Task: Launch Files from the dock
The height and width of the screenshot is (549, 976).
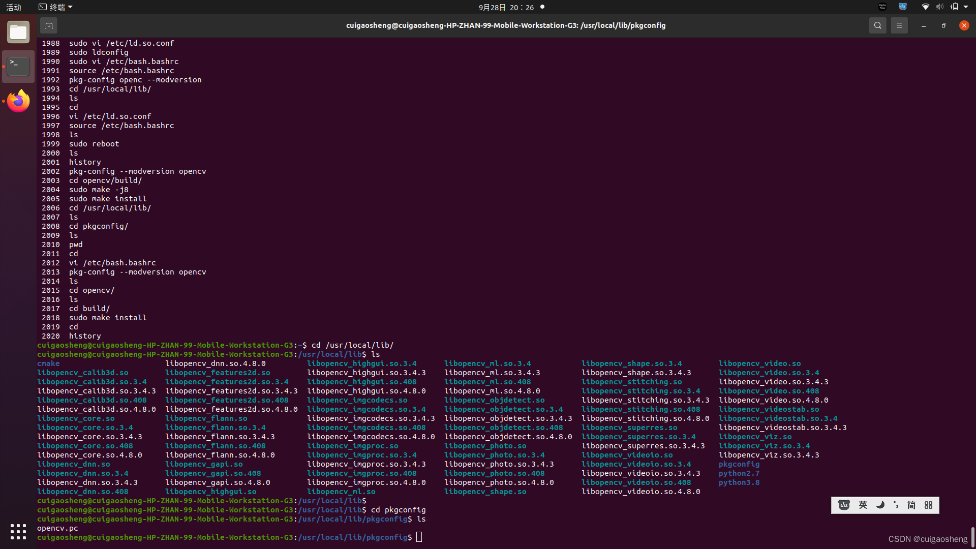Action: click(x=18, y=33)
